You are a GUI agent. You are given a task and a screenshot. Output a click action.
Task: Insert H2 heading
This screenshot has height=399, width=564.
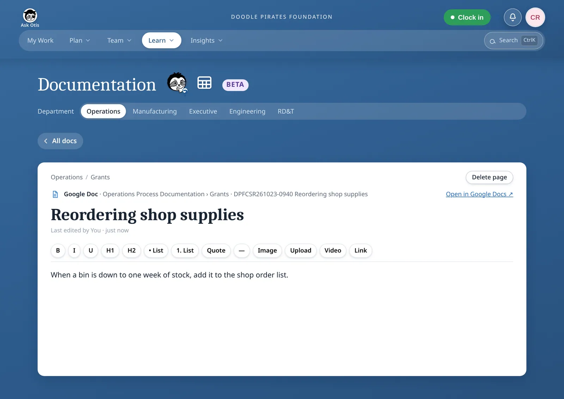click(131, 250)
